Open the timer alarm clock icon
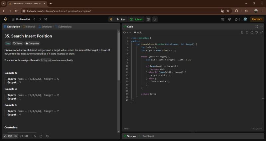Screen dimensions: 266x141 148,19
